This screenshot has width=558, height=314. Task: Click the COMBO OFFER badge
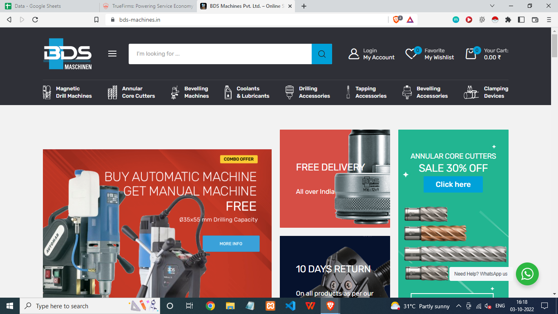point(239,159)
